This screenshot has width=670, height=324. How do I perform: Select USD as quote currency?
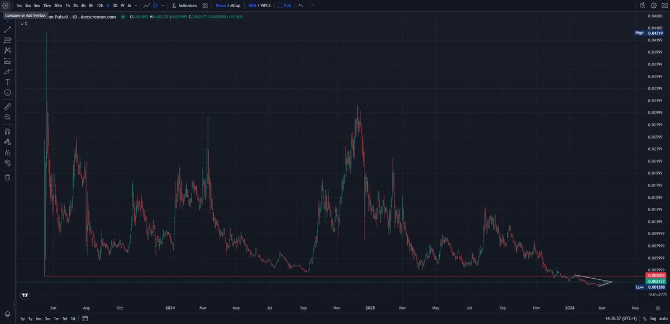click(x=252, y=6)
